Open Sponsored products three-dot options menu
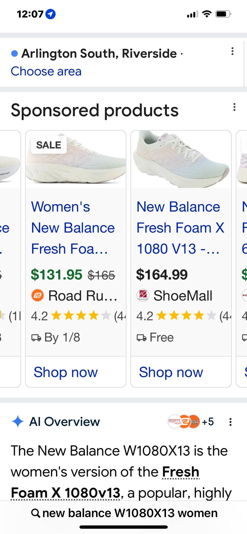This screenshot has height=534, width=247. coord(234,107)
